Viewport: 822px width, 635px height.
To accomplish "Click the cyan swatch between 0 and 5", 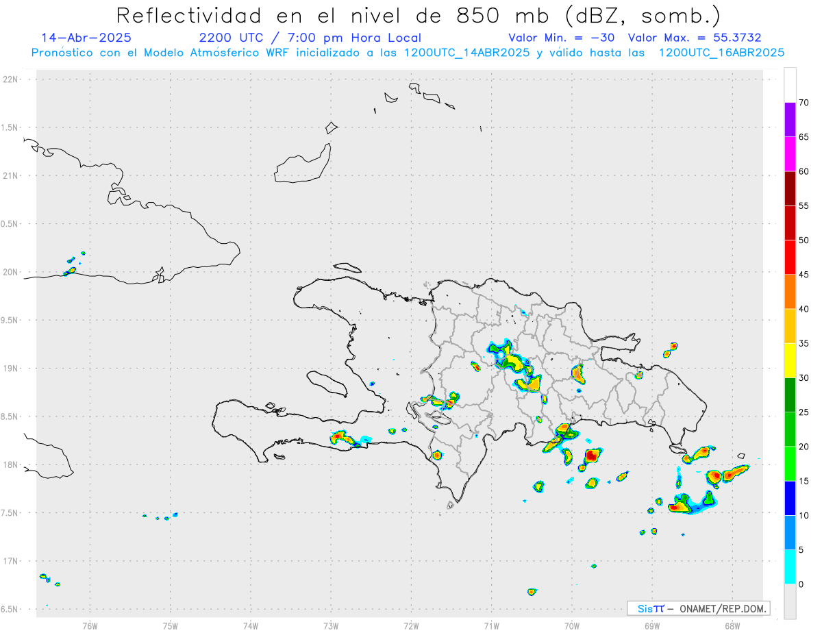I will [790, 566].
